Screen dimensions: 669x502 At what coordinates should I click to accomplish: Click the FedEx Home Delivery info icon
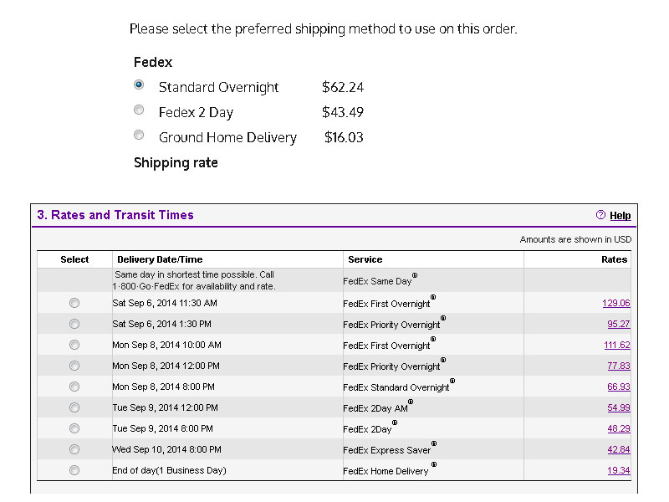434,464
